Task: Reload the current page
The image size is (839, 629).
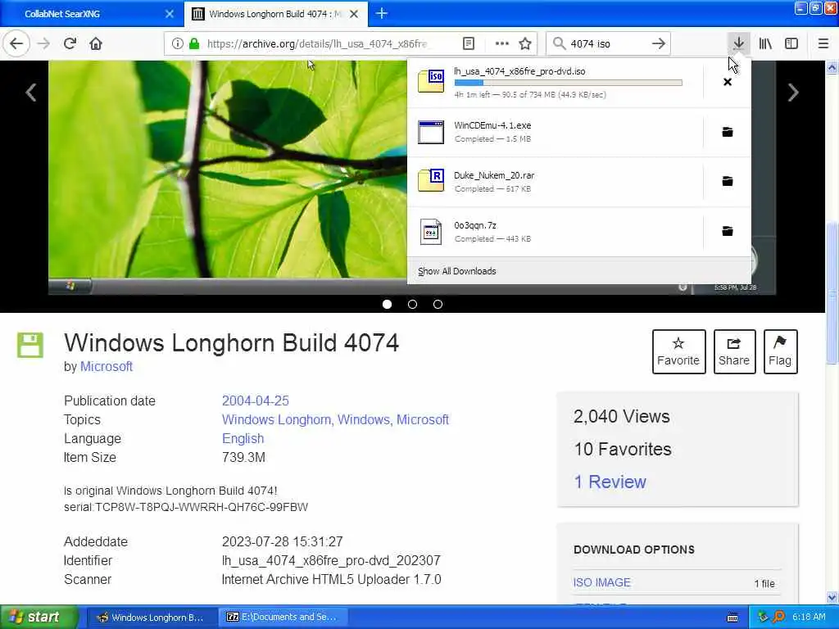Action: pyautogui.click(x=70, y=43)
